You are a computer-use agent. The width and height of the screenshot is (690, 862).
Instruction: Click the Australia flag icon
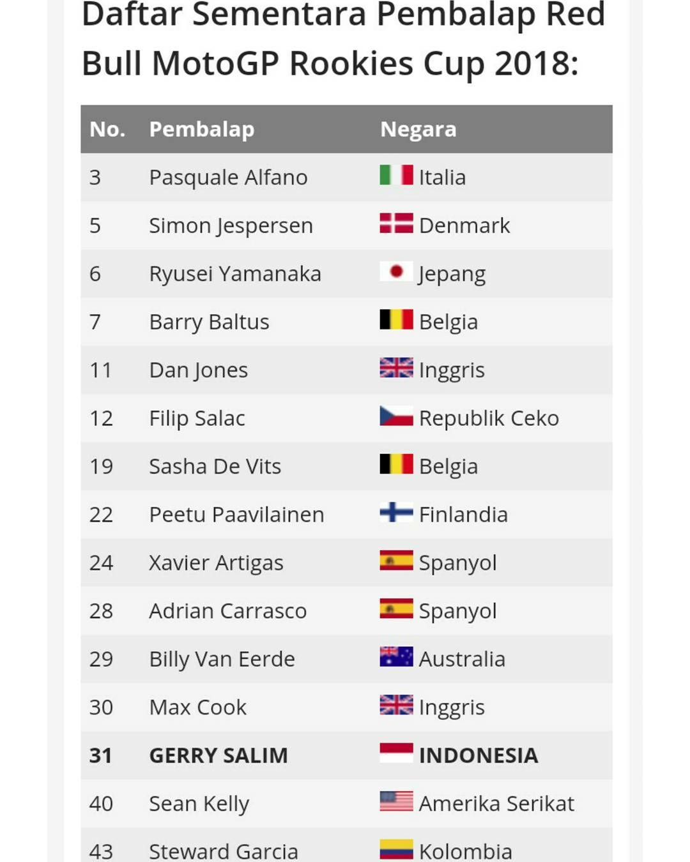396,656
